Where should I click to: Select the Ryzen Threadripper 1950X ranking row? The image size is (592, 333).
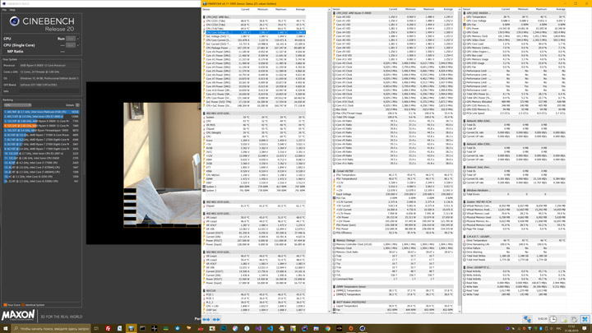42,130
